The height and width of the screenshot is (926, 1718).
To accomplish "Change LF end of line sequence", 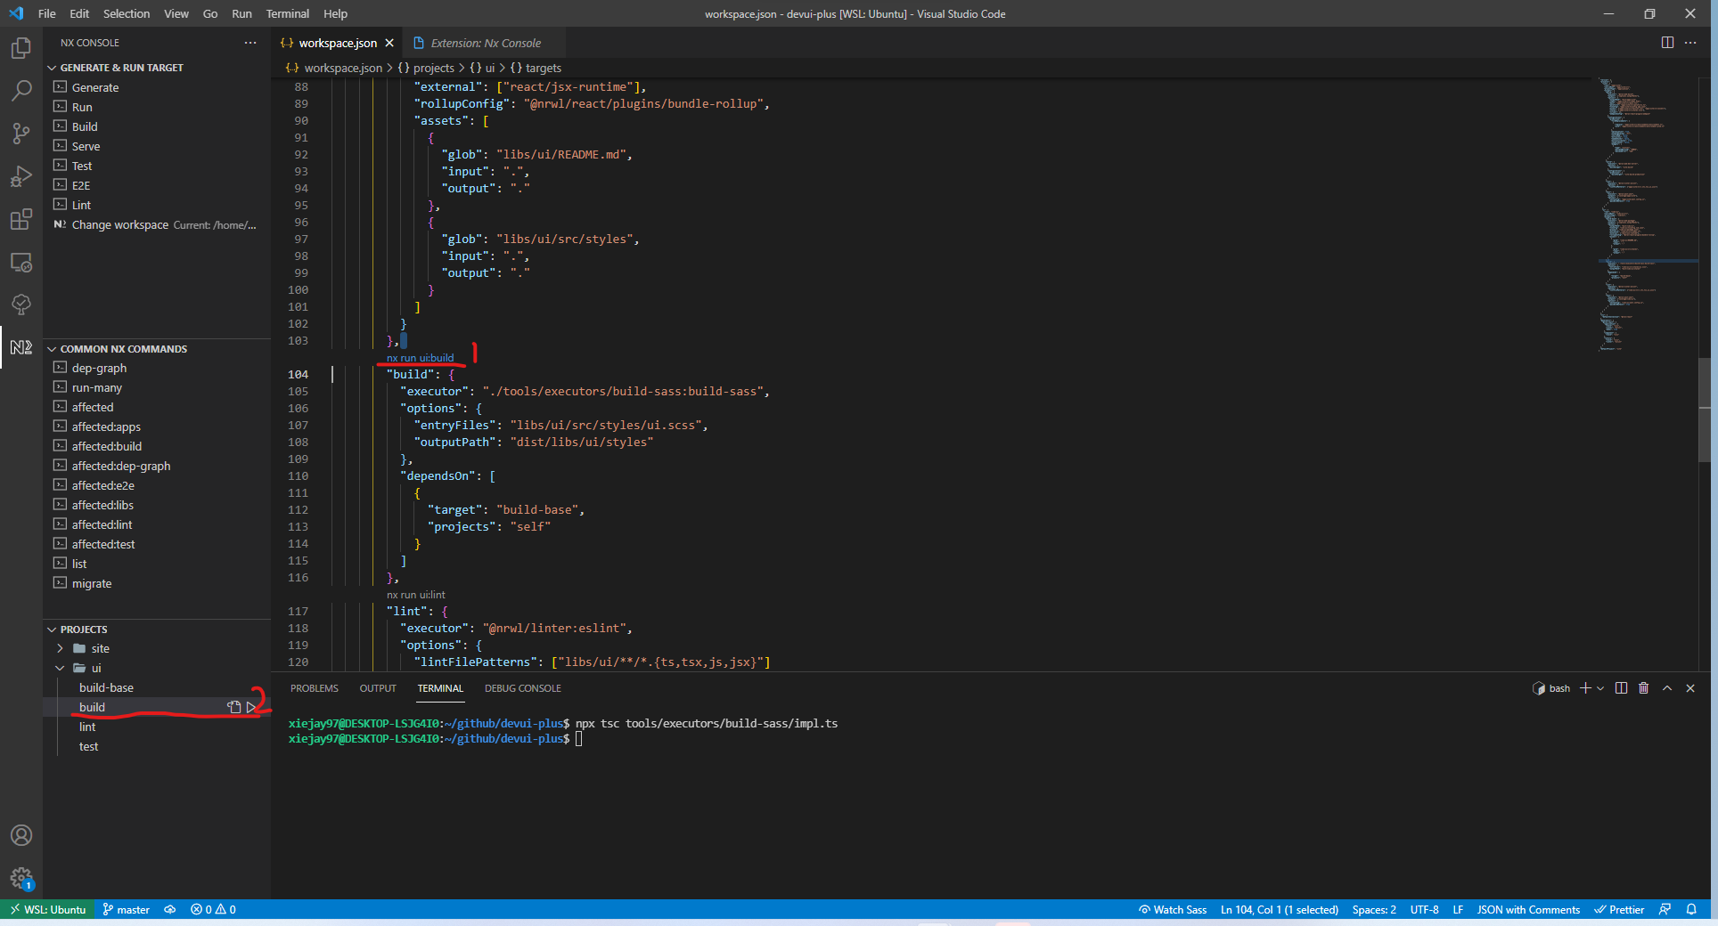I will [x=1458, y=909].
